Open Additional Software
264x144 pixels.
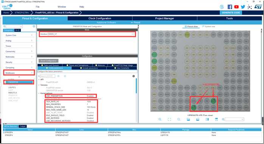(106, 23)
